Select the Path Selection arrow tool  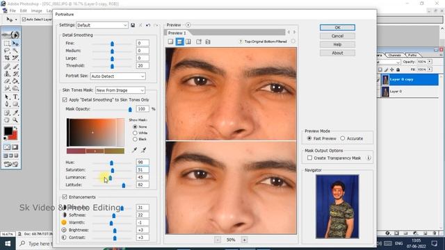click(x=7, y=97)
